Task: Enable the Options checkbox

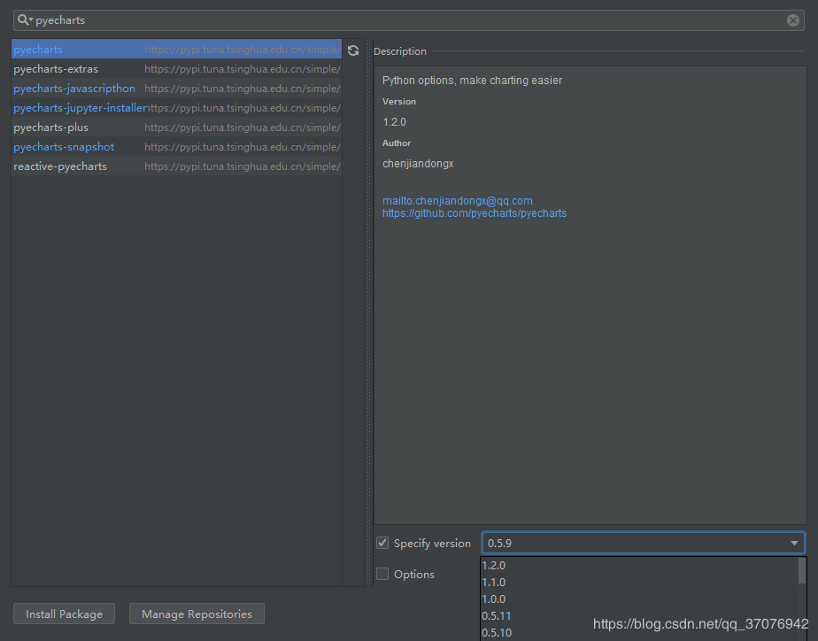Action: pos(382,574)
